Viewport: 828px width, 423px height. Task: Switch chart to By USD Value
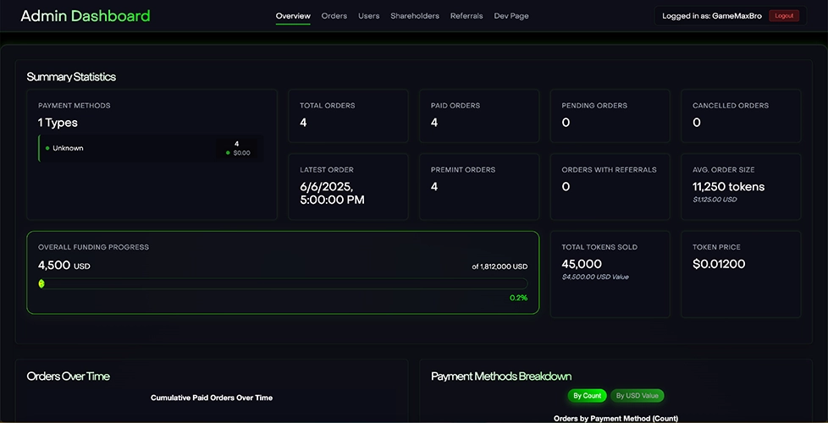pyautogui.click(x=638, y=396)
